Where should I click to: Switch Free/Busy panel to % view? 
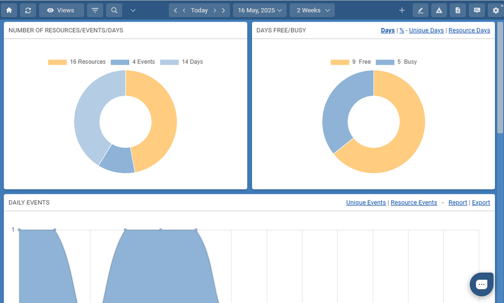pos(402,30)
